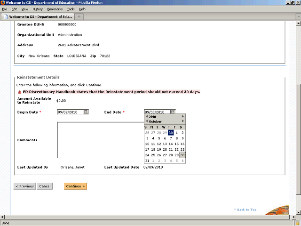Select October 30 in the calendar
301x226 pixels.
click(x=182, y=155)
